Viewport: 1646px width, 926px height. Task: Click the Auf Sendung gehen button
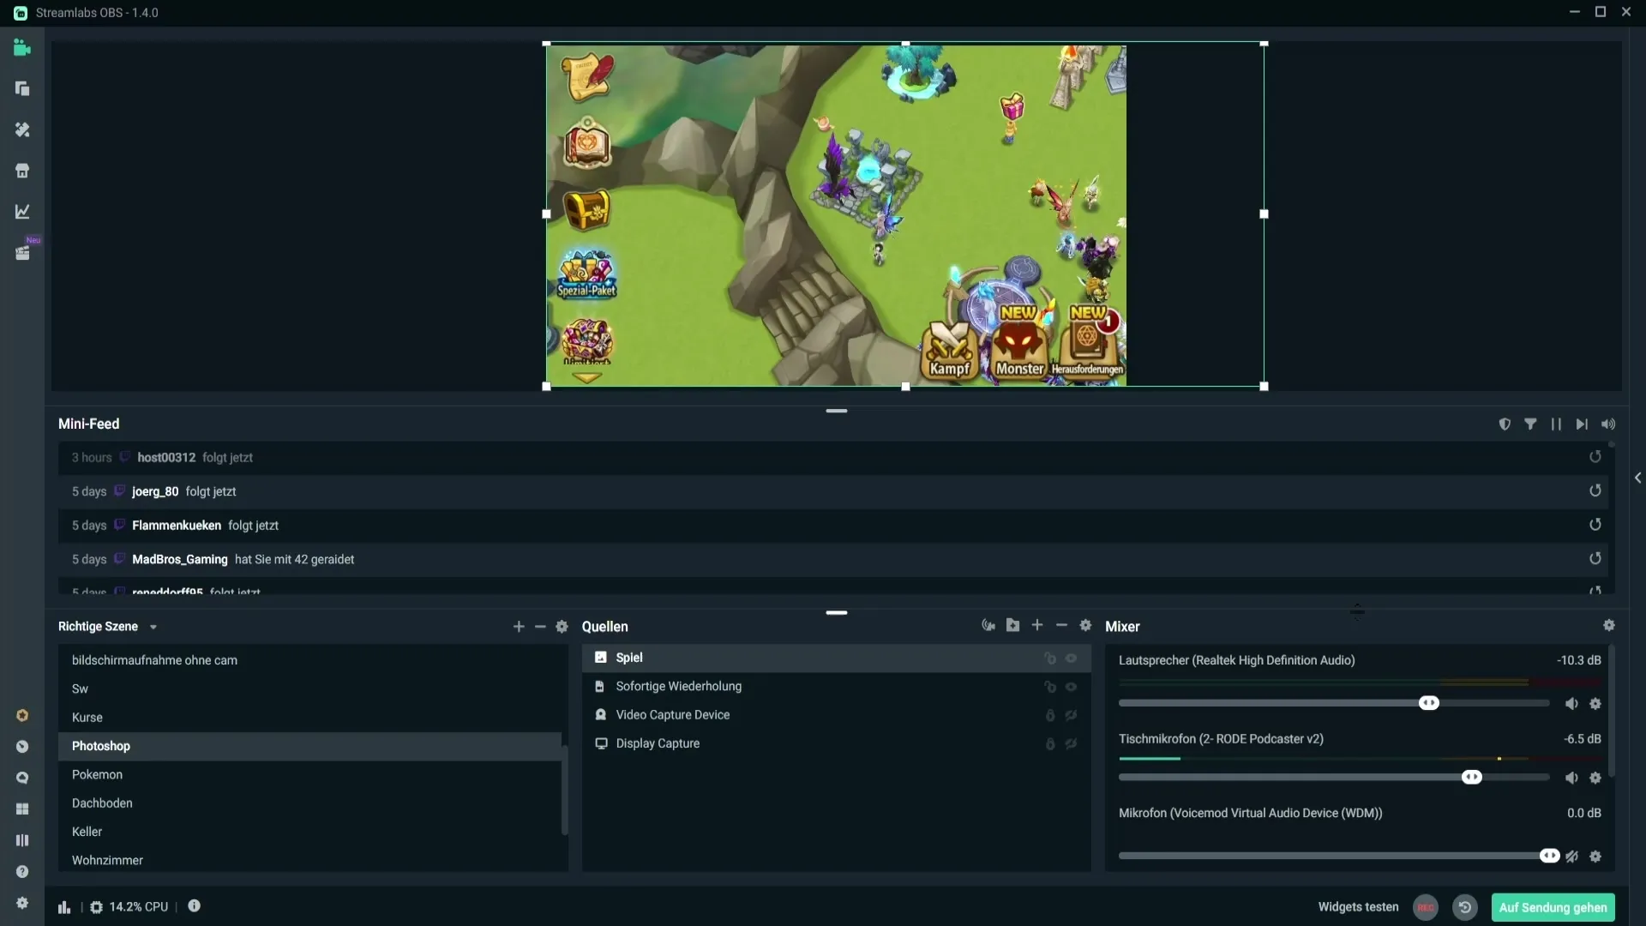coord(1553,907)
